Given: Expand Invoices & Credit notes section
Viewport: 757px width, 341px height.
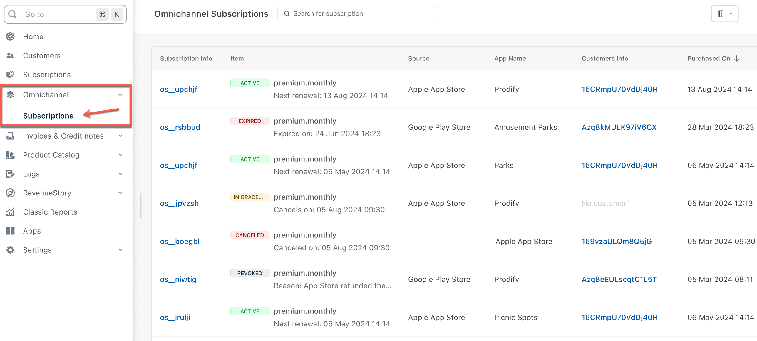Looking at the screenshot, I should (120, 136).
